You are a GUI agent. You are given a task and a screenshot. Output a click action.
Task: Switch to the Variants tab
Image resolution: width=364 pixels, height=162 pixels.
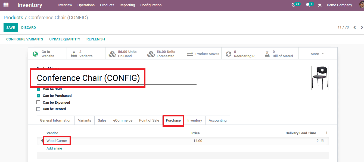click(x=85, y=120)
